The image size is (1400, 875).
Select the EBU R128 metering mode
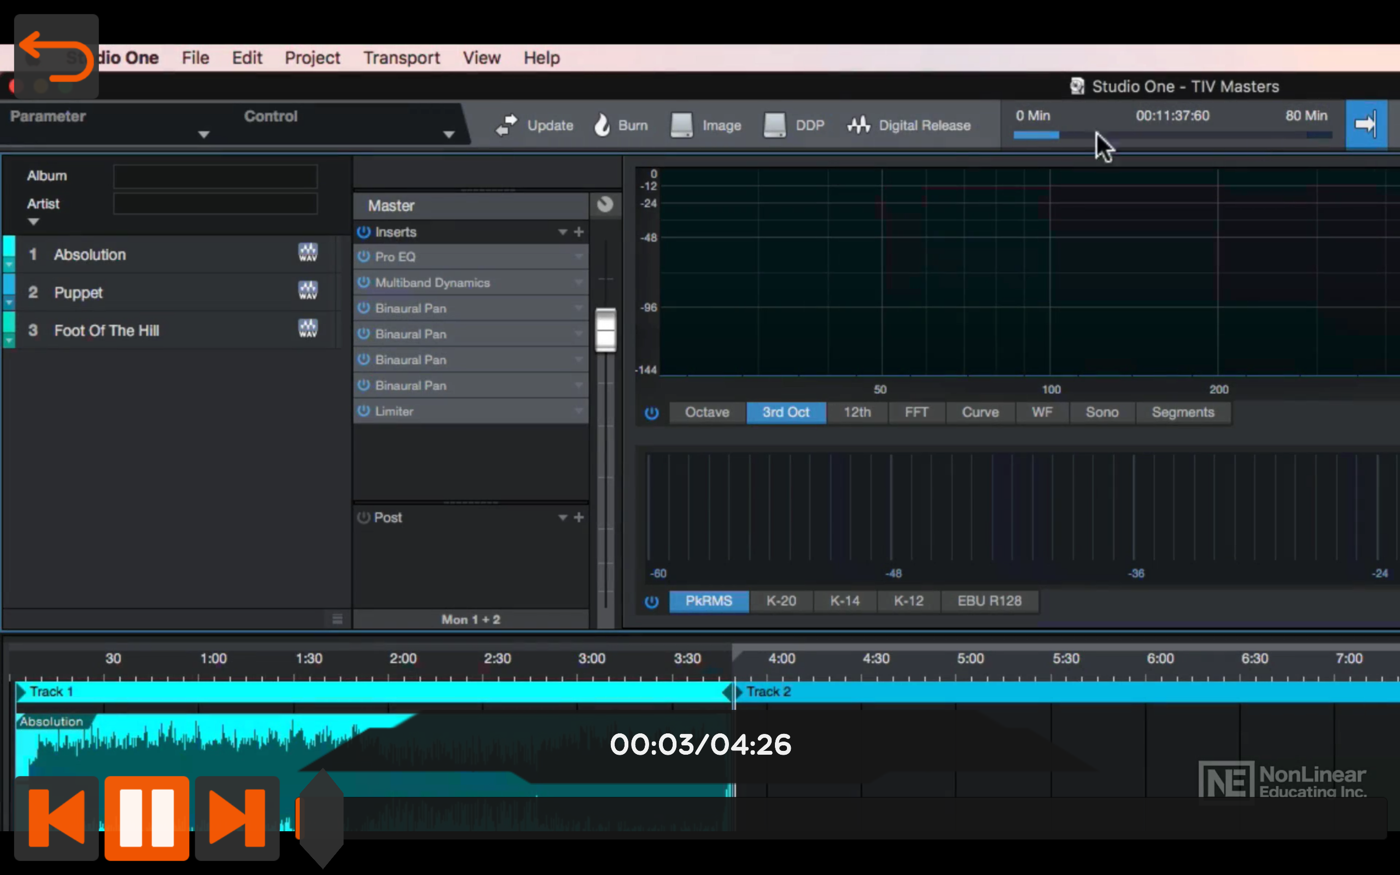(x=989, y=600)
